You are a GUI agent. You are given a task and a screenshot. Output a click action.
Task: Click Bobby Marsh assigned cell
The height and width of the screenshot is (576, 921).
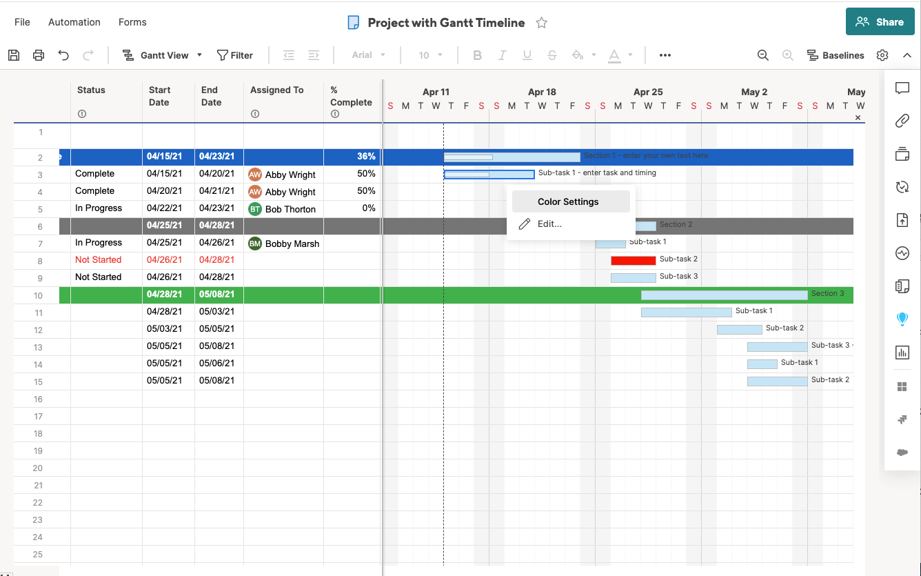(x=283, y=244)
